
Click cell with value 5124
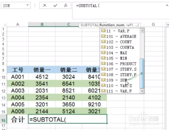68,111
